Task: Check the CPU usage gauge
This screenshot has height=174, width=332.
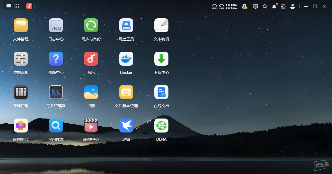Action: tap(214, 6)
